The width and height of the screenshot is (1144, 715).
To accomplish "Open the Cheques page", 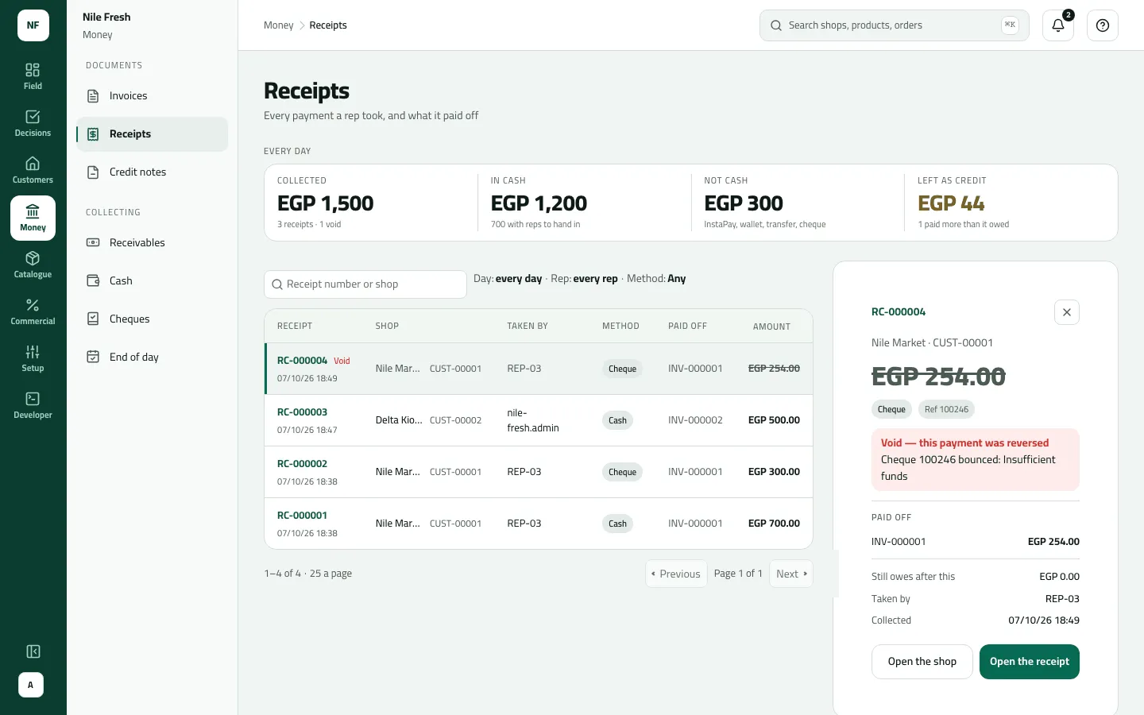I will pyautogui.click(x=152, y=319).
